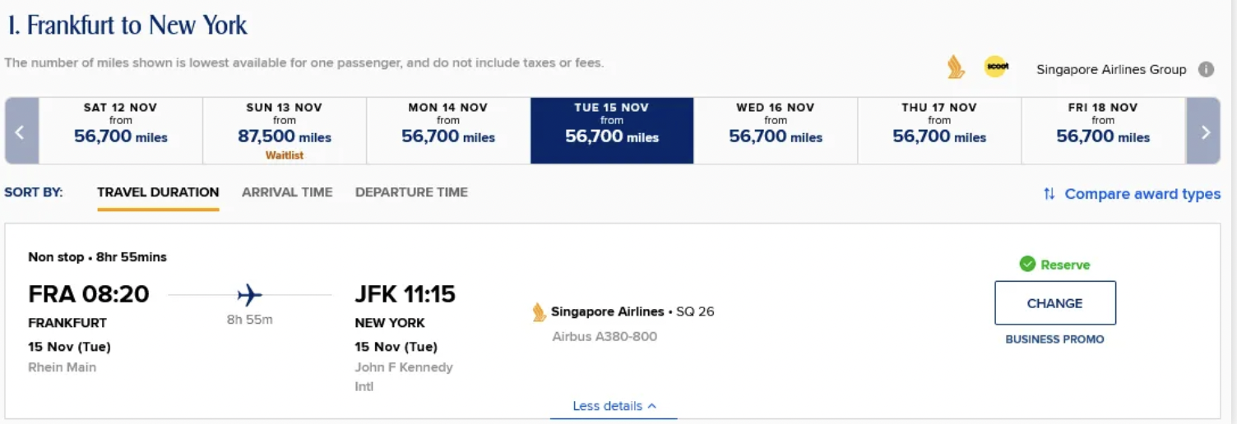Image resolution: width=1237 pixels, height=424 pixels.
Task: Click the compare award types arrows icon
Action: [1049, 194]
